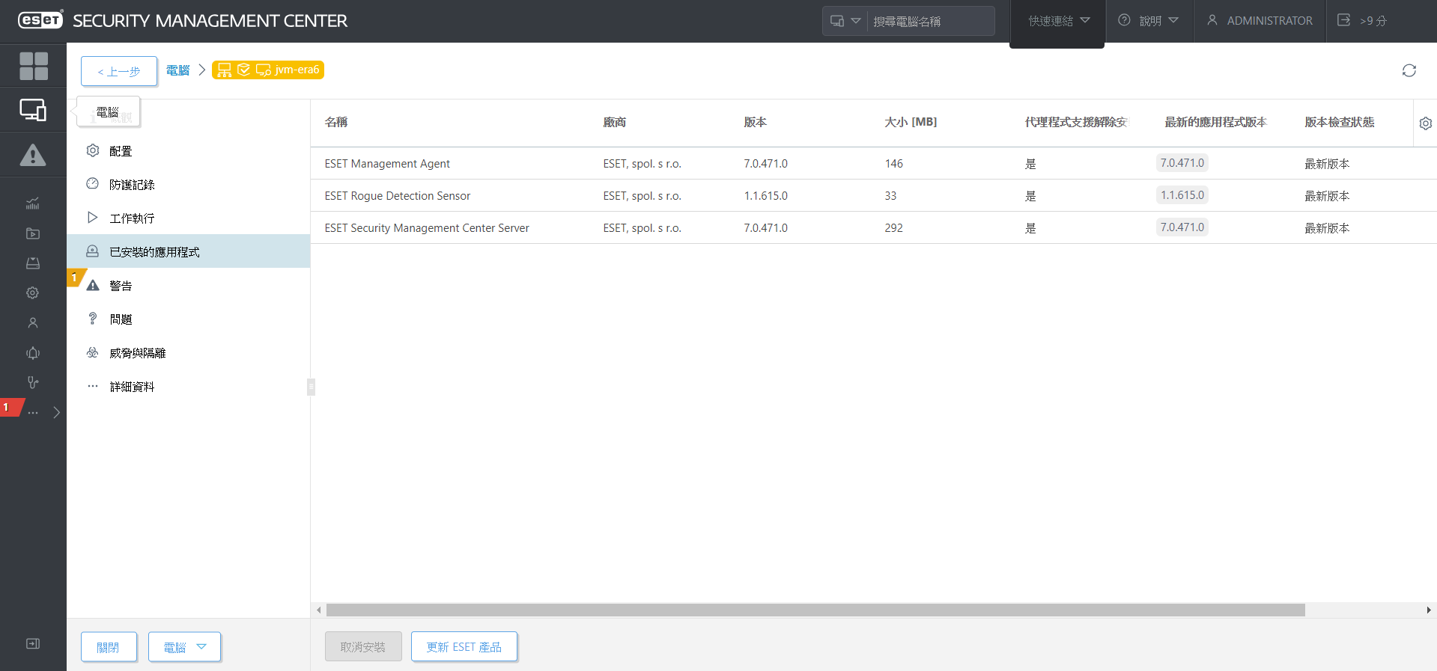Open the 電腦 dropdown button at bottom
The image size is (1437, 671).
click(x=184, y=647)
